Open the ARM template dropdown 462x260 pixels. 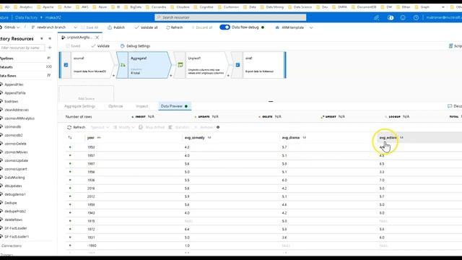point(294,27)
